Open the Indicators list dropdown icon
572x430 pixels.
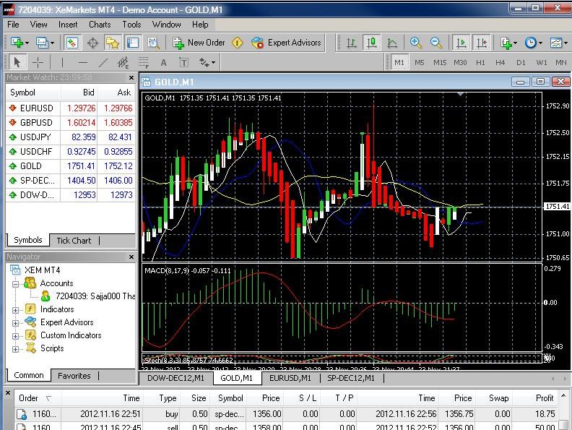coord(508,43)
